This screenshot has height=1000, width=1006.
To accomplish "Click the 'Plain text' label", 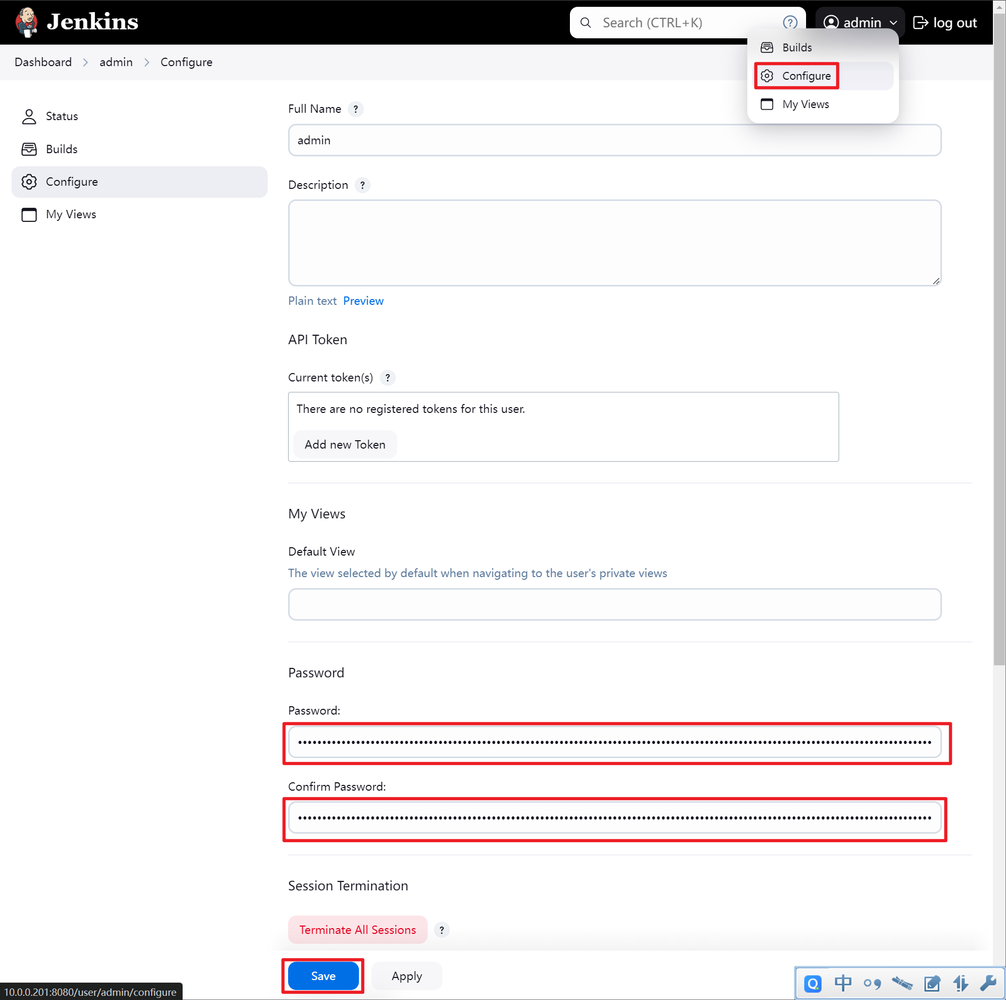I will pyautogui.click(x=312, y=301).
